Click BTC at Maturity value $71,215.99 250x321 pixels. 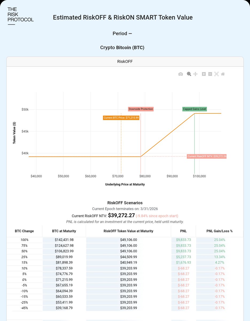tap(64, 280)
